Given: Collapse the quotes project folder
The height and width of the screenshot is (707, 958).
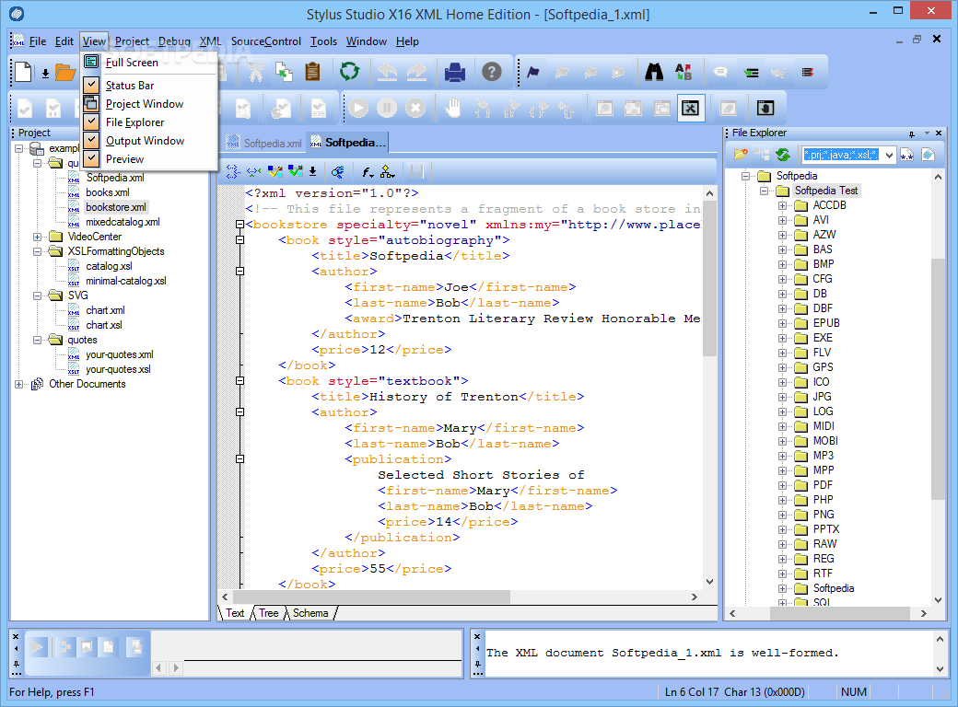Looking at the screenshot, I should click(37, 340).
